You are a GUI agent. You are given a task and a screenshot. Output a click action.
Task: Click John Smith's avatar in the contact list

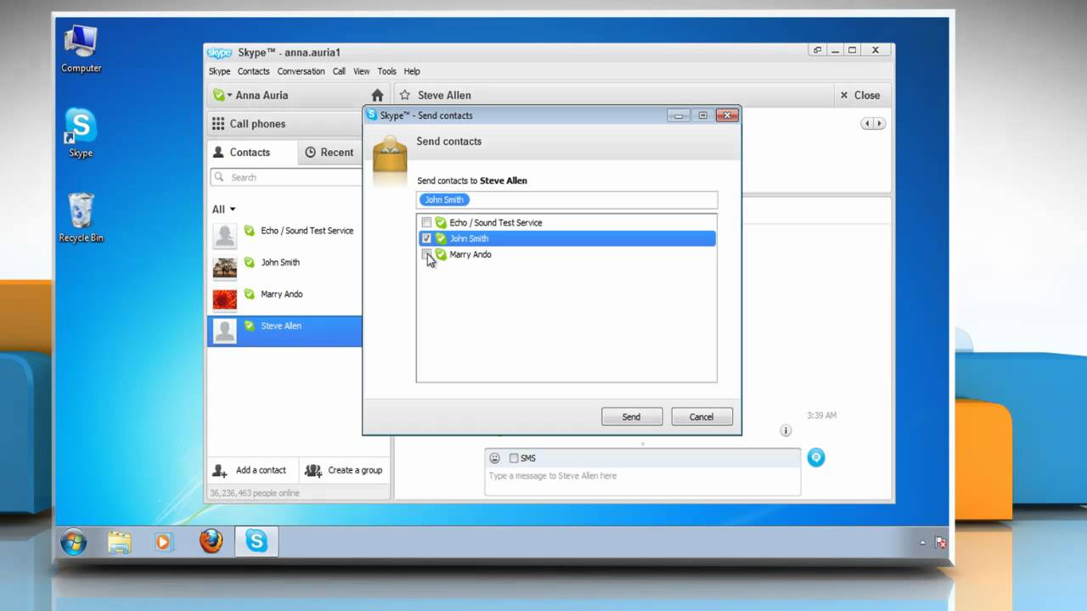224,267
